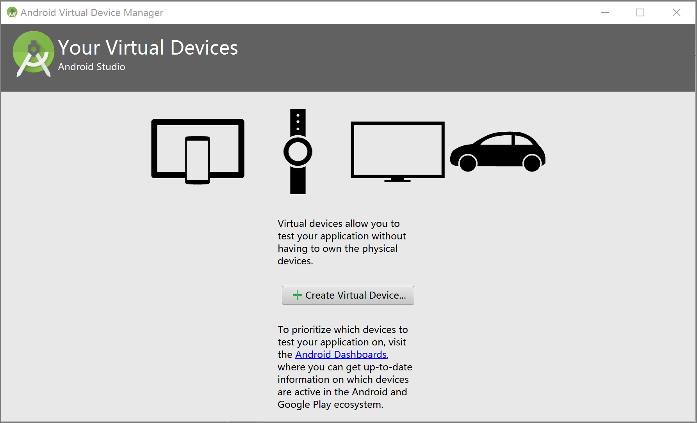Click the 'Your Virtual Devices' heading

point(148,48)
